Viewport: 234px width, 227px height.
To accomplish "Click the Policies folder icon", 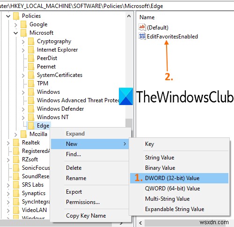I will coord(16,16).
